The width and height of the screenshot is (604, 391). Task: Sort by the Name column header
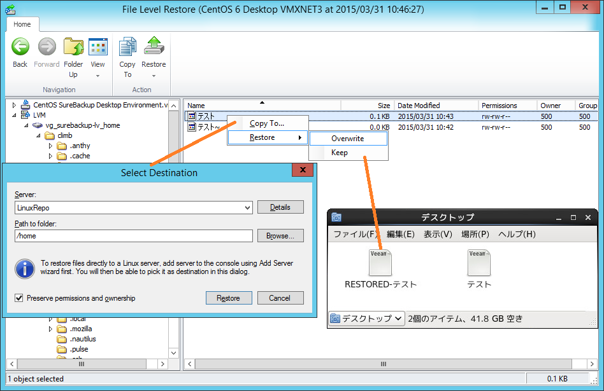[262, 106]
